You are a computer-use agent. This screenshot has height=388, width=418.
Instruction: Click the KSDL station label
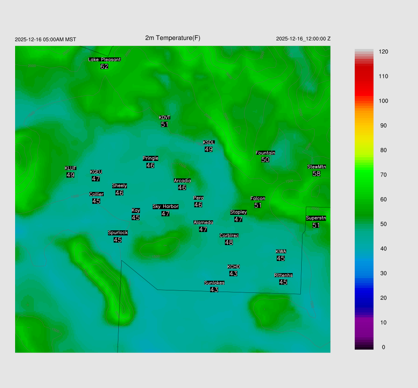click(x=209, y=143)
